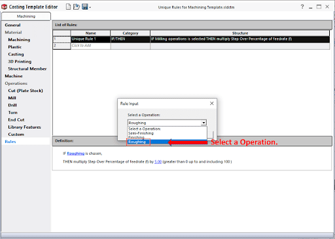Open the save options arrow
Image resolution: width=335 pixels, height=239 pixels.
point(90,7)
